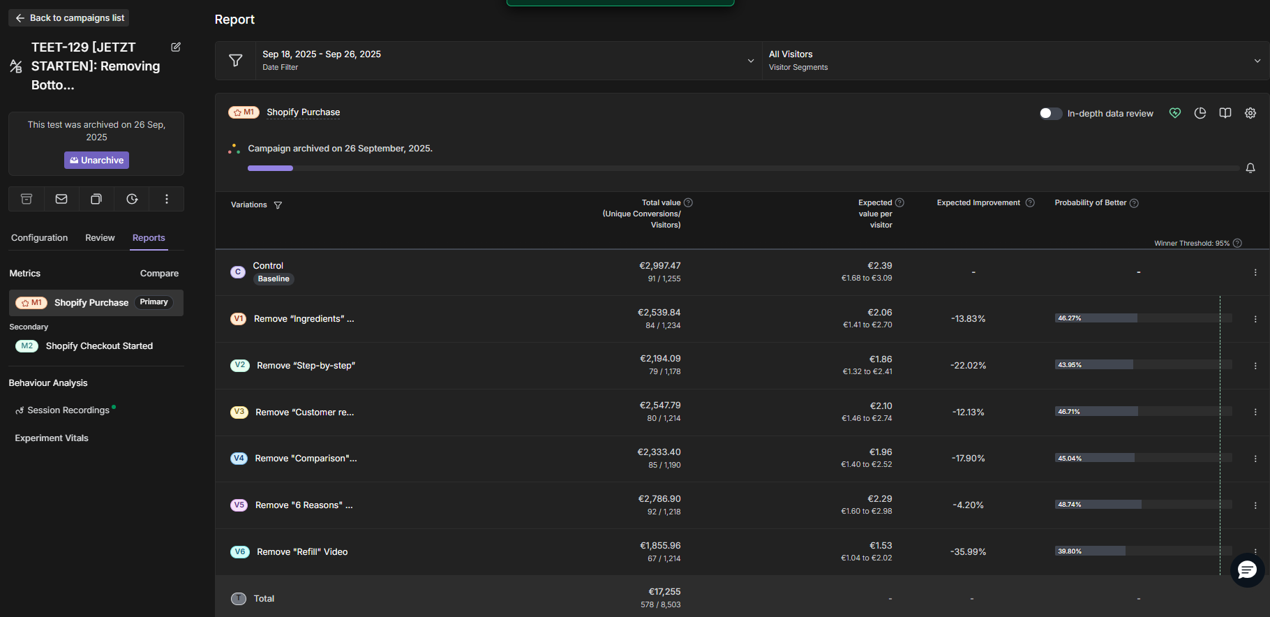Viewport: 1270px width, 617px height.
Task: Click the green heart health icon
Action: click(1175, 113)
